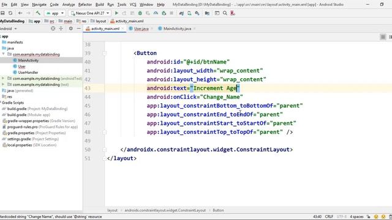Open the app run configuration dropdown
Viewport: 392px width, 220px height.
tap(55, 13)
